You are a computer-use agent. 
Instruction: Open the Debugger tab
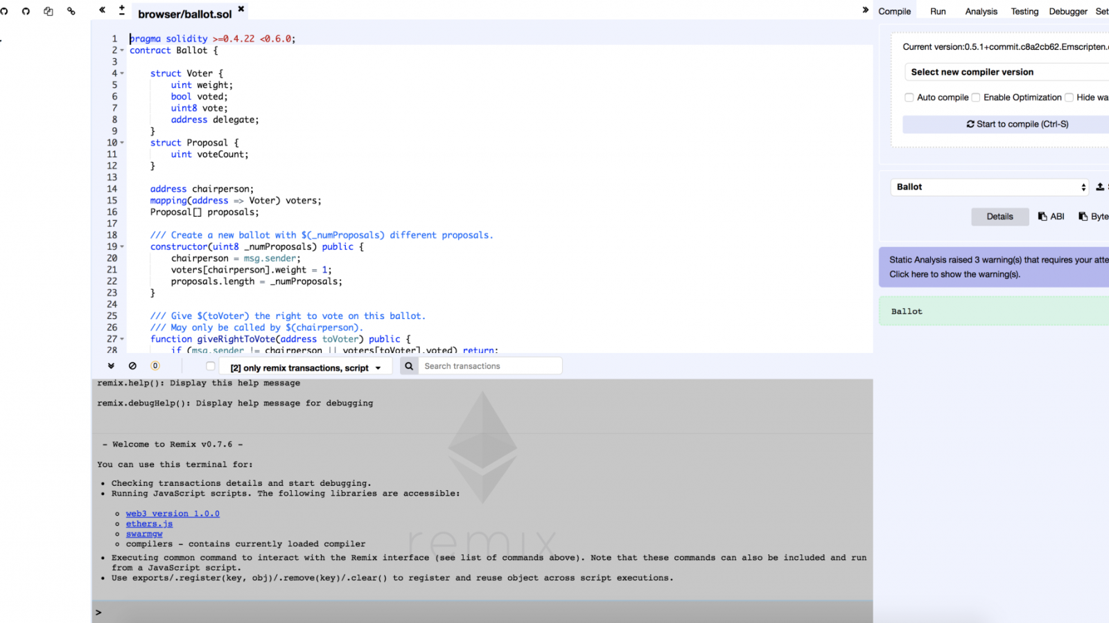(x=1068, y=11)
